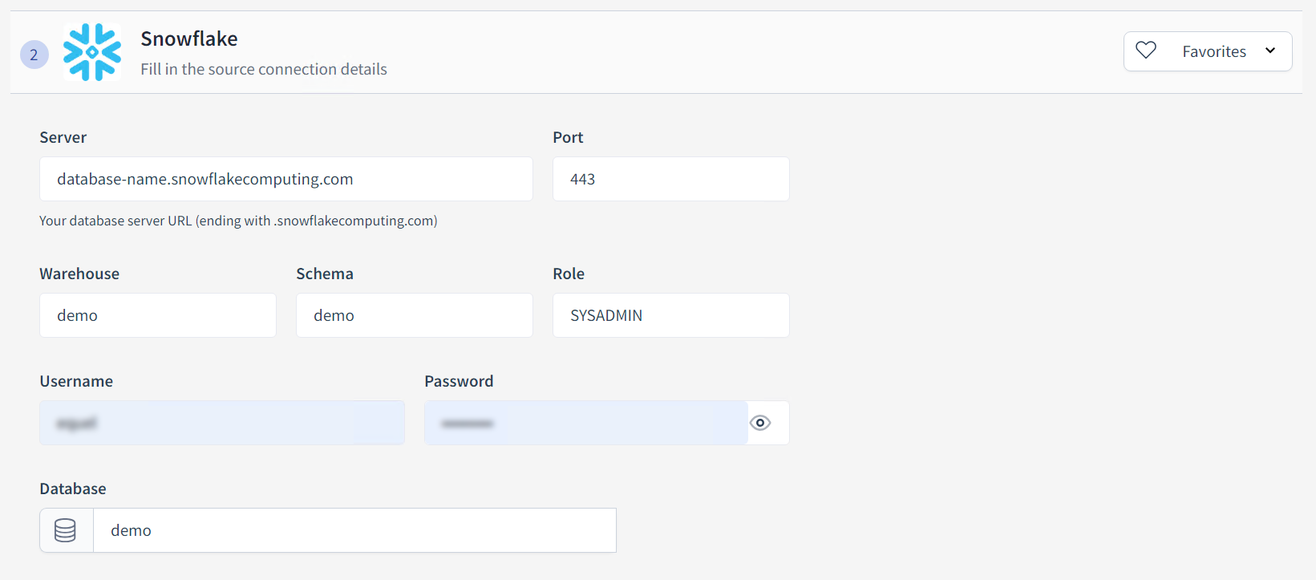Focus the Port field showing 443
The image size is (1316, 580).
(x=670, y=179)
